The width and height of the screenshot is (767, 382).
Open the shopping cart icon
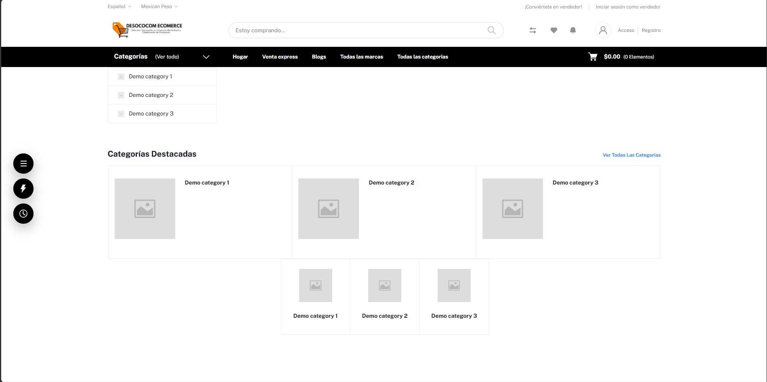coord(593,57)
